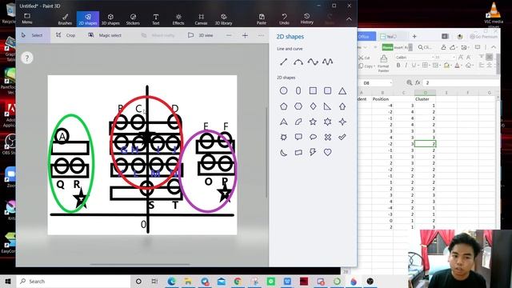The image size is (512, 288).
Task: Open Task View on the taskbar
Action: point(154,281)
